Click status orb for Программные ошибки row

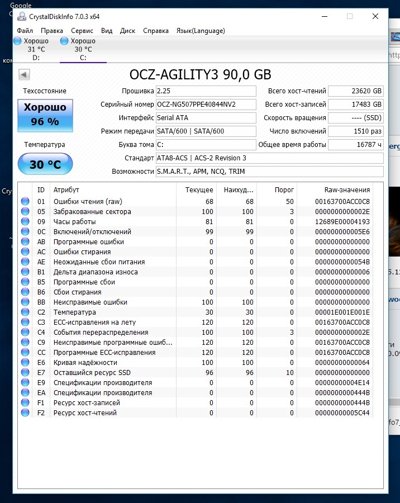[25, 241]
